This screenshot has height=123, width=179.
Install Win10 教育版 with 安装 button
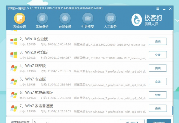click(x=158, y=55)
